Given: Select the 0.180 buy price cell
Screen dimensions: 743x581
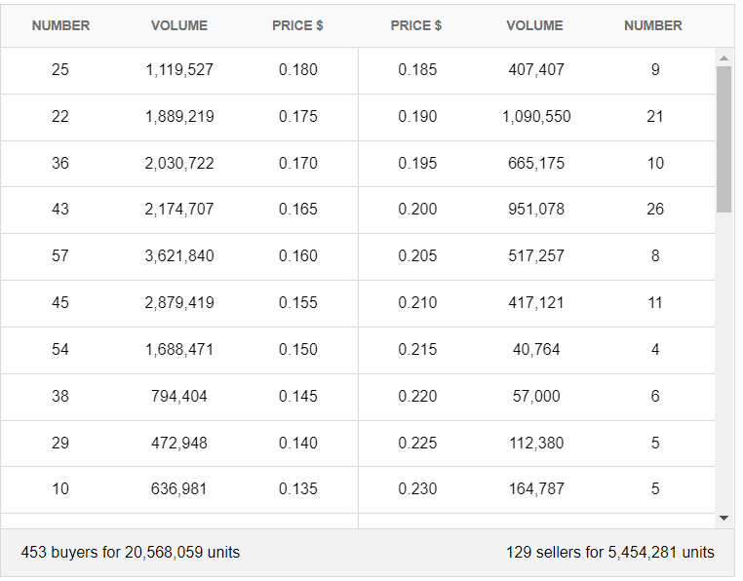Looking at the screenshot, I should coord(298,70).
